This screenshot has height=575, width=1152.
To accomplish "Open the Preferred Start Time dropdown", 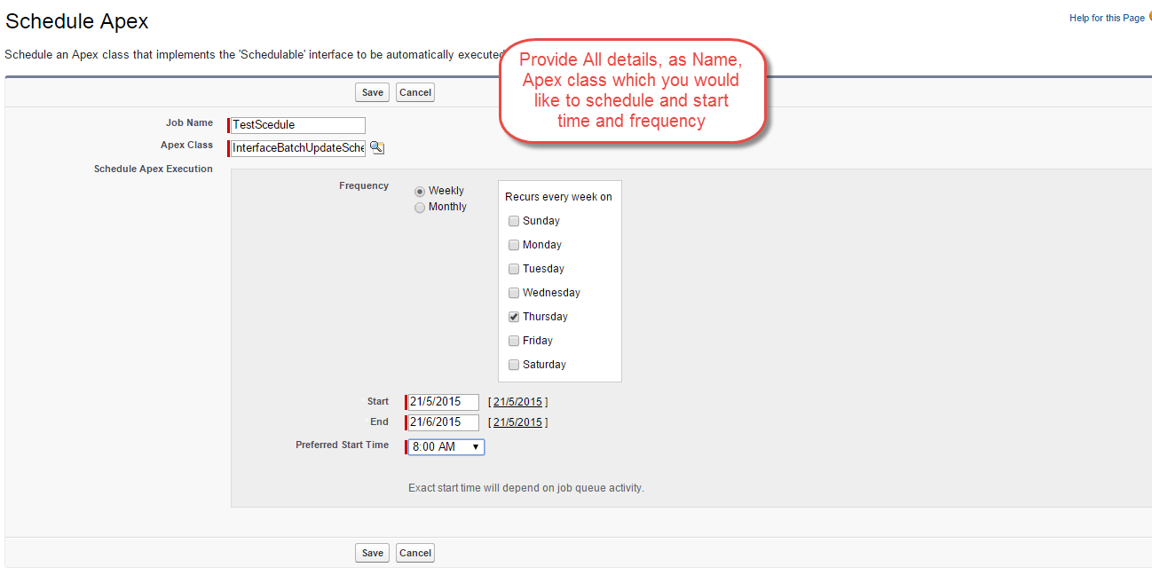I will coord(446,447).
